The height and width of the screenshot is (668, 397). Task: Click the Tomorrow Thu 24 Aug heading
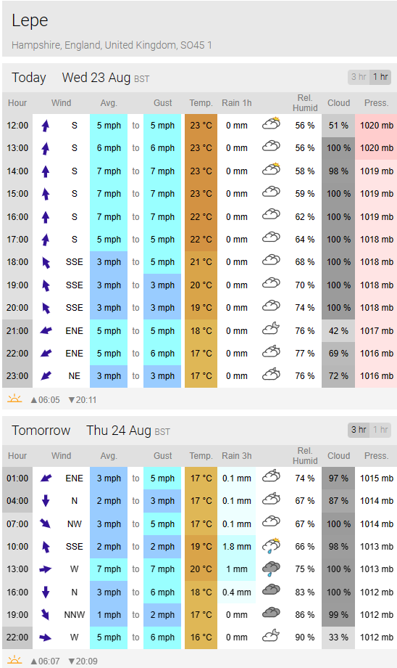point(91,431)
